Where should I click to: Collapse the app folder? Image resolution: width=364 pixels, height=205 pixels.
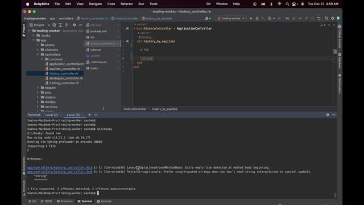click(34, 40)
